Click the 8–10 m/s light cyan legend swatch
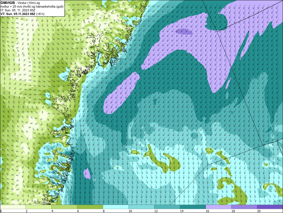 coord(116,207)
